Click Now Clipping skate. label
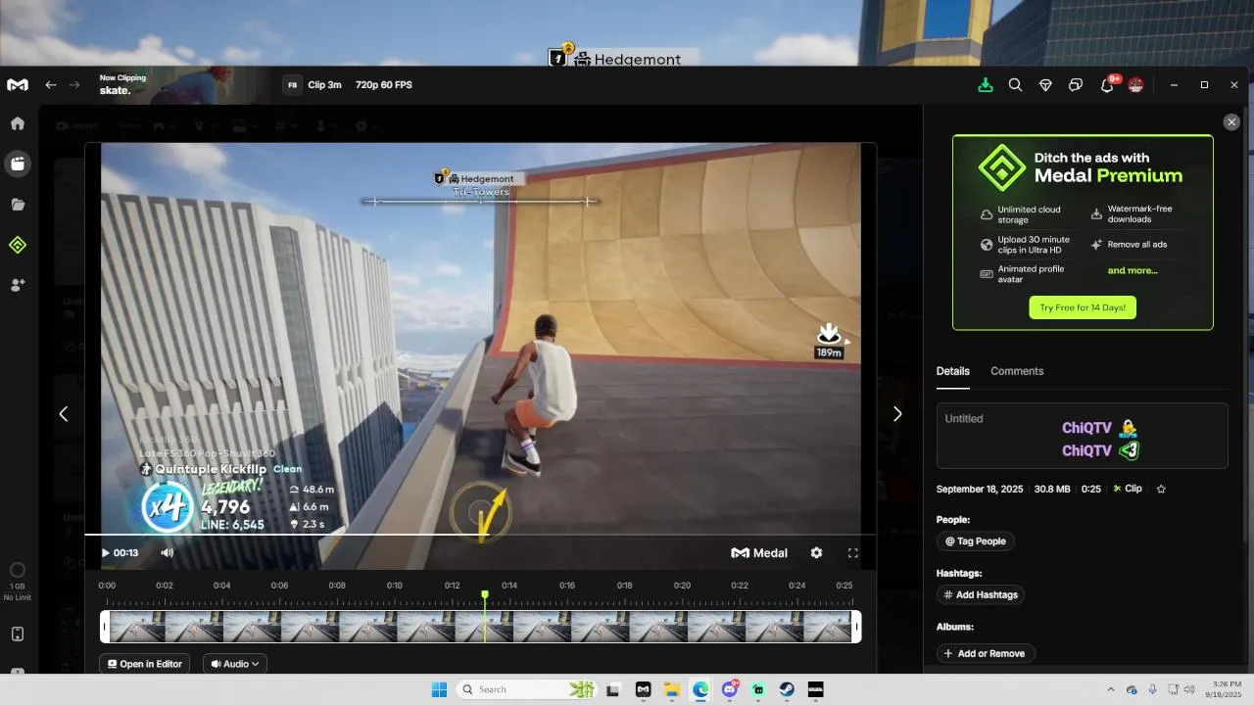This screenshot has height=705, width=1254. coord(122,84)
